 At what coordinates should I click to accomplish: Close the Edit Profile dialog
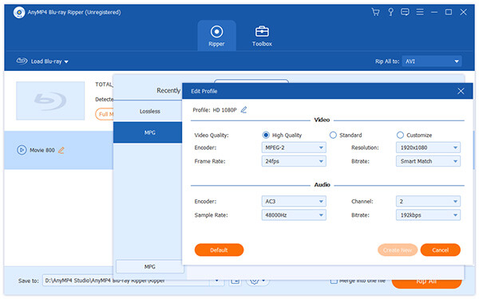click(461, 91)
